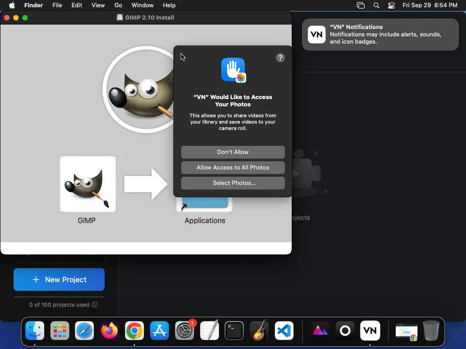Close the GIMP 2.10 Install window
The height and width of the screenshot is (349, 466).
6,18
